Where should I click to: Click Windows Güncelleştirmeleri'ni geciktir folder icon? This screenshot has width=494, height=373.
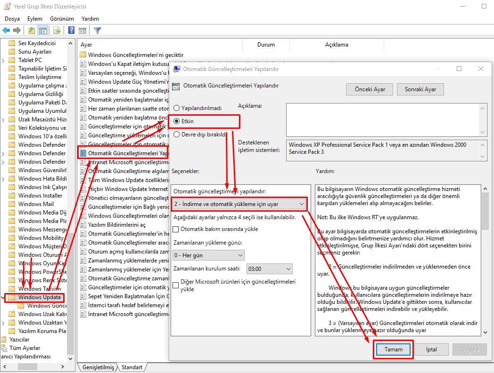tap(83, 55)
